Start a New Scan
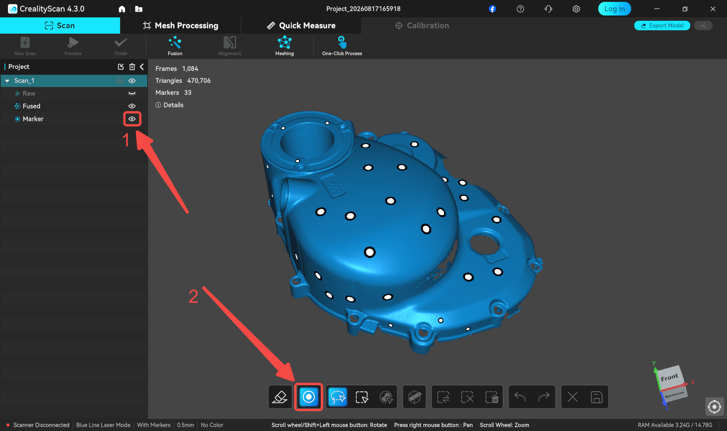Screen dimensions: 727x431 pos(25,46)
